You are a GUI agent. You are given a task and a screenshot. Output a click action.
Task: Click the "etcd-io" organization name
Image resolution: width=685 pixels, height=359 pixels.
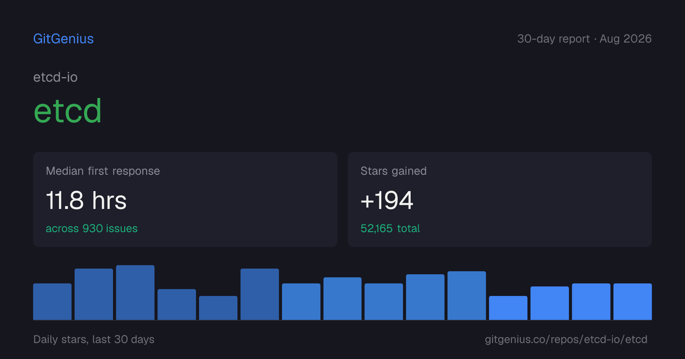point(56,77)
